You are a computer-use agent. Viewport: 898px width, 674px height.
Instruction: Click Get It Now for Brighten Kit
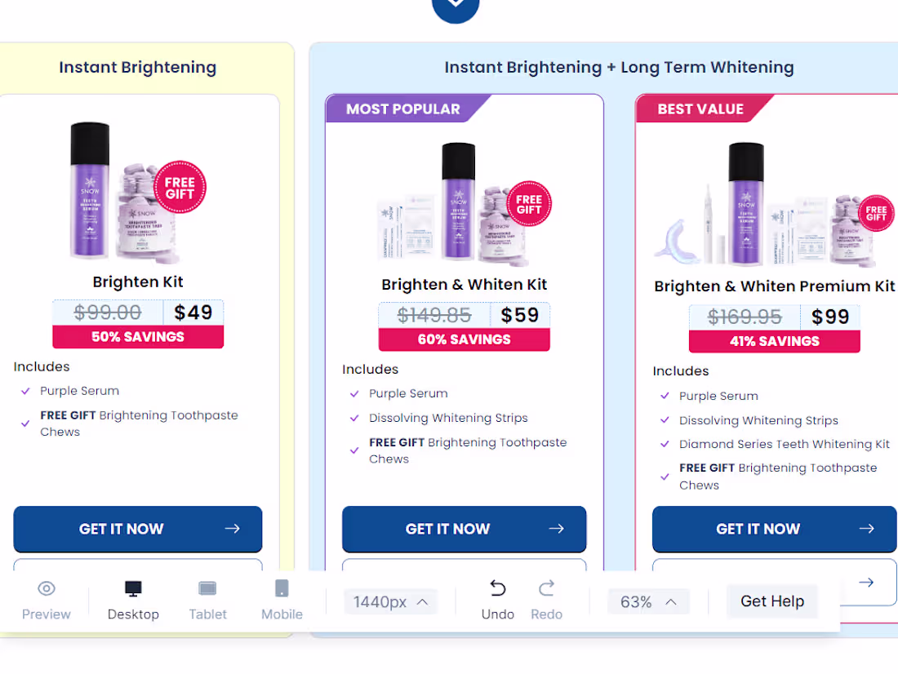point(138,529)
